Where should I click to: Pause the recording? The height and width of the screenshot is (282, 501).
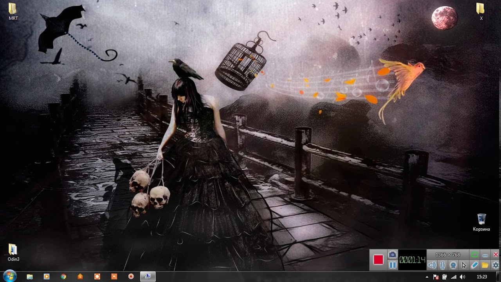pyautogui.click(x=393, y=266)
